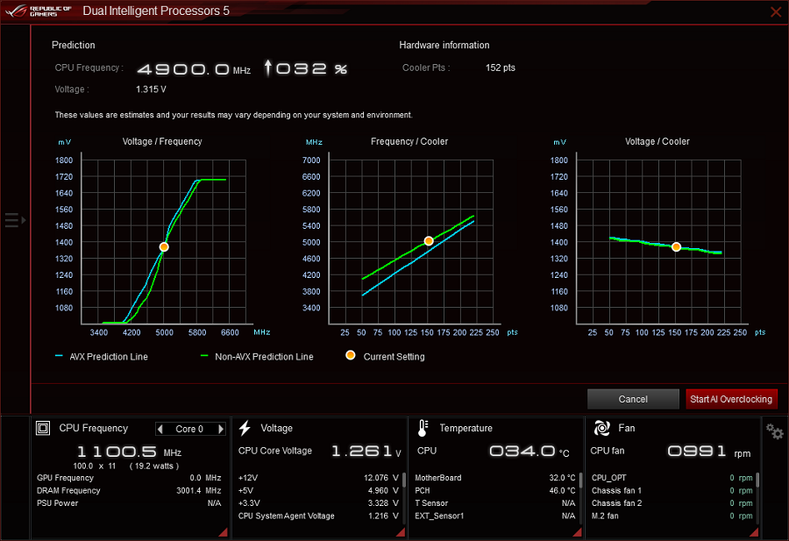Click Start AI Overclocking button
789x541 pixels.
point(731,399)
